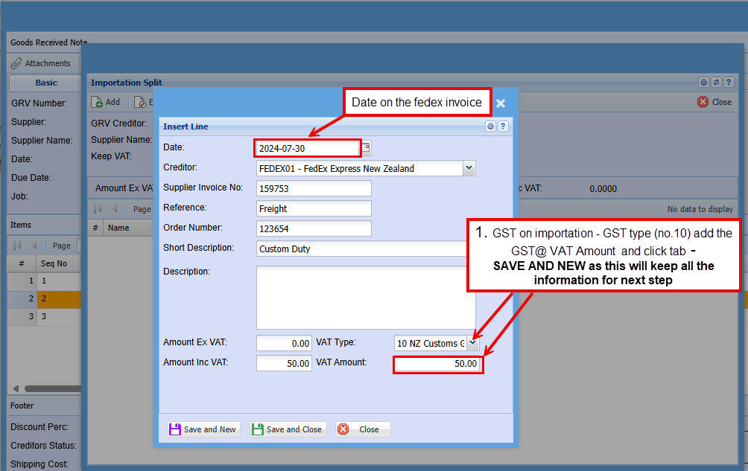The height and width of the screenshot is (471, 748).
Task: Expand the Creditor dropdown arrow
Action: pos(469,168)
